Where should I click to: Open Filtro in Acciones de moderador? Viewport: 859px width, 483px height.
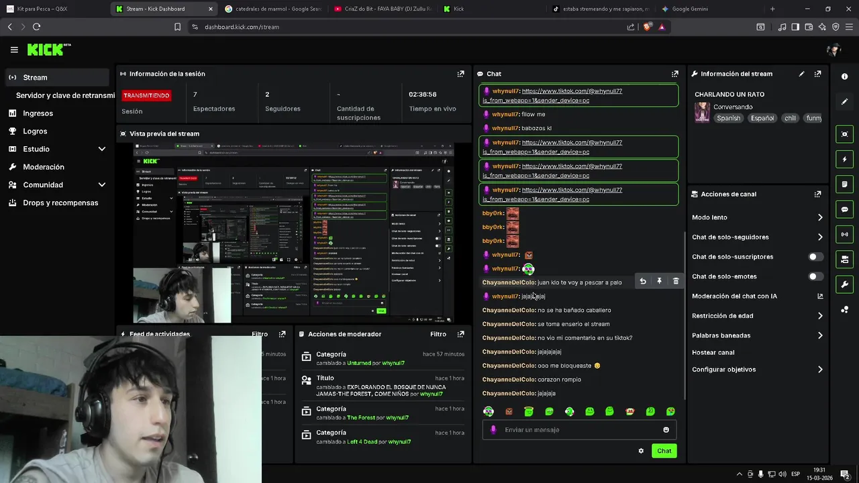point(438,334)
